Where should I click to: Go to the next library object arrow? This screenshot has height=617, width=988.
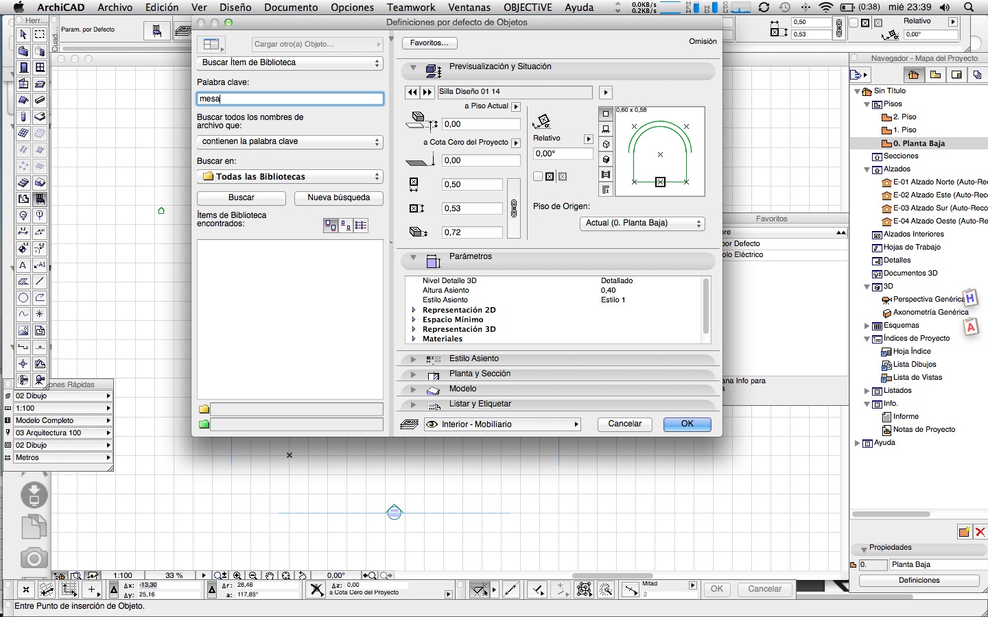tap(427, 92)
